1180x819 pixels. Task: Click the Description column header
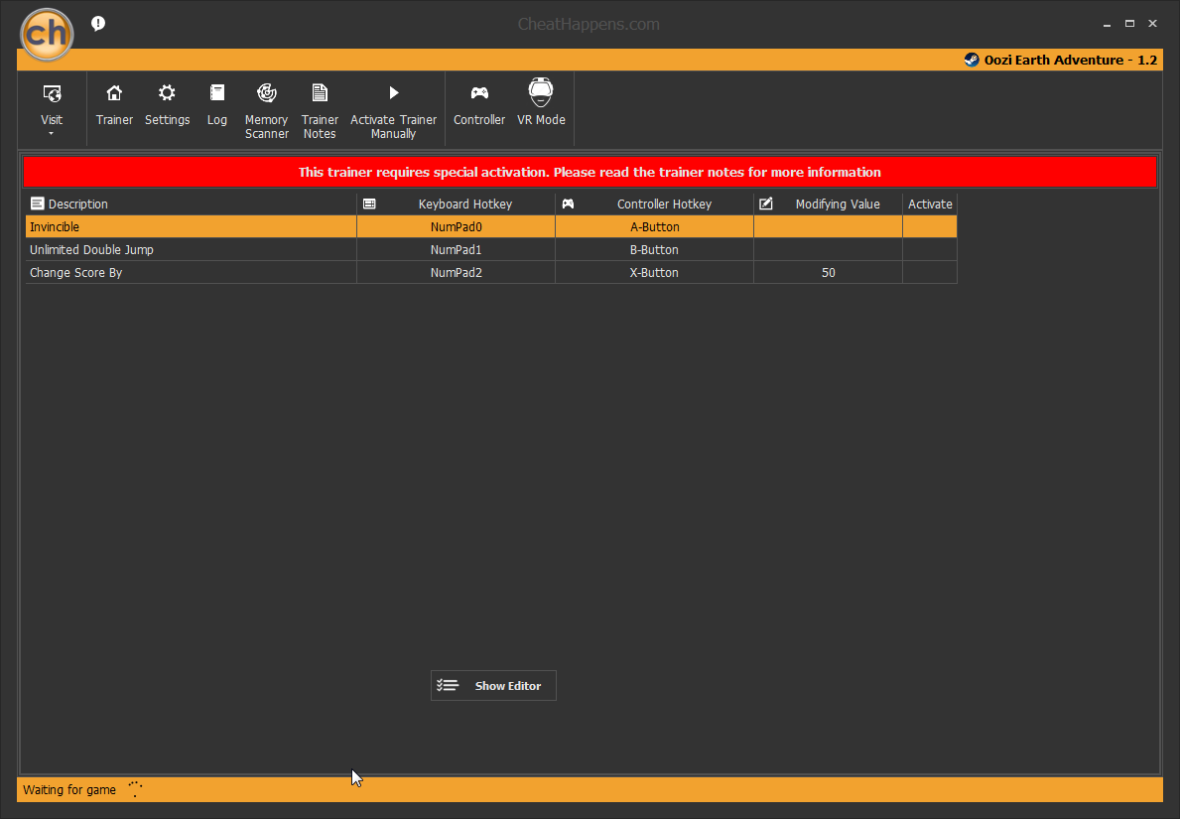click(191, 204)
